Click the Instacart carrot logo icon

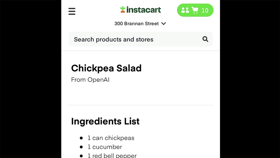pyautogui.click(x=123, y=10)
